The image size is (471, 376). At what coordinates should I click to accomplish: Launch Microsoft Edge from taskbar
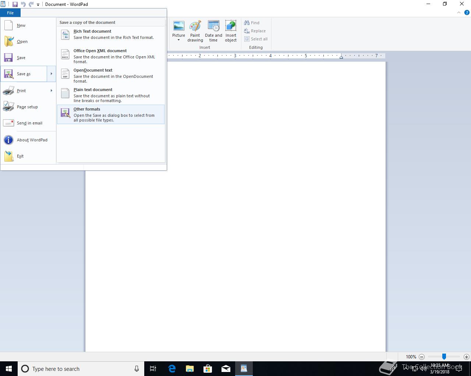coord(172,369)
